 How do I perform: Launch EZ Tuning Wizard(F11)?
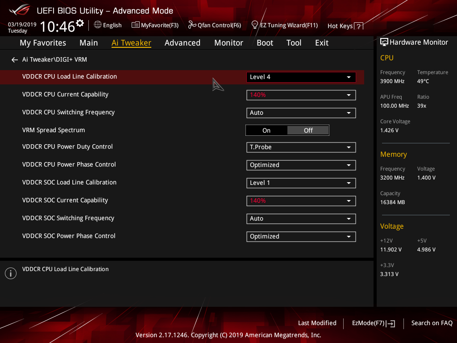coord(289,25)
